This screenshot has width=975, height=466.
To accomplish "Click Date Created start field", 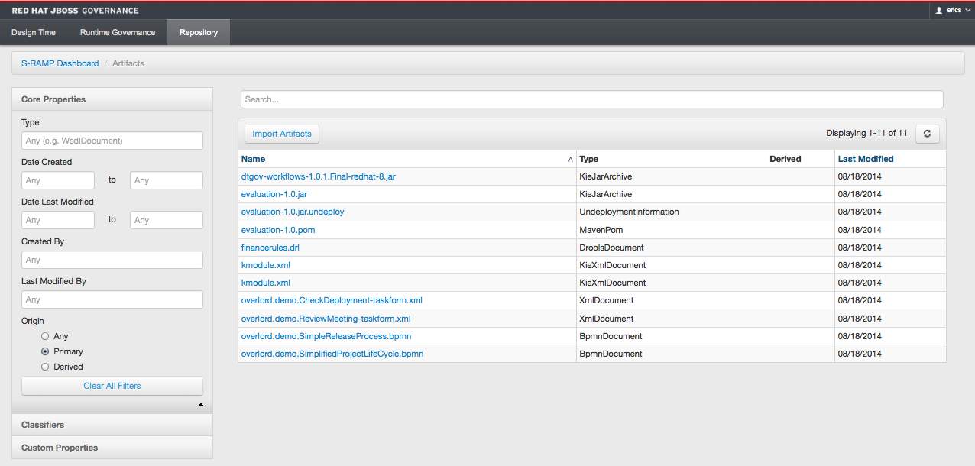I will coord(58,180).
